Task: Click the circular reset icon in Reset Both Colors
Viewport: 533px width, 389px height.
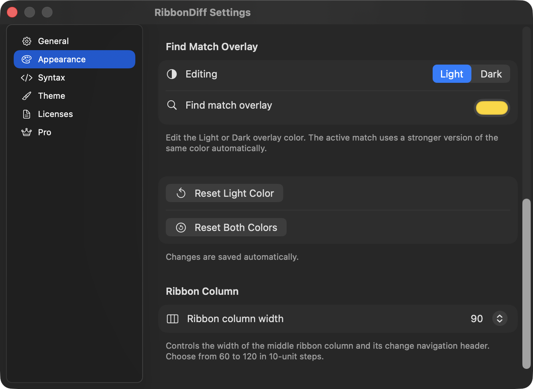Action: pos(181,227)
